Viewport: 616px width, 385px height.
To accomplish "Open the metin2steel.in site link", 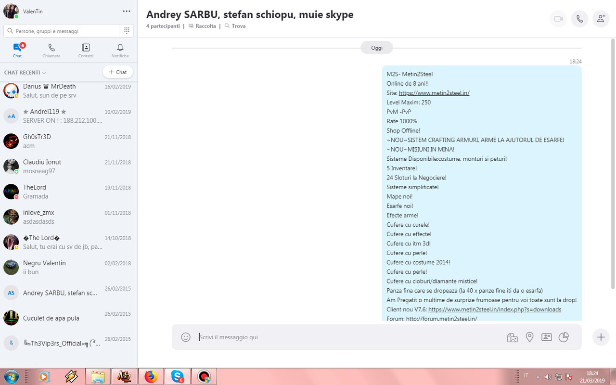I will 434,93.
